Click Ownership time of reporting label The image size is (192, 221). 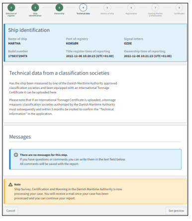click(x=145, y=51)
